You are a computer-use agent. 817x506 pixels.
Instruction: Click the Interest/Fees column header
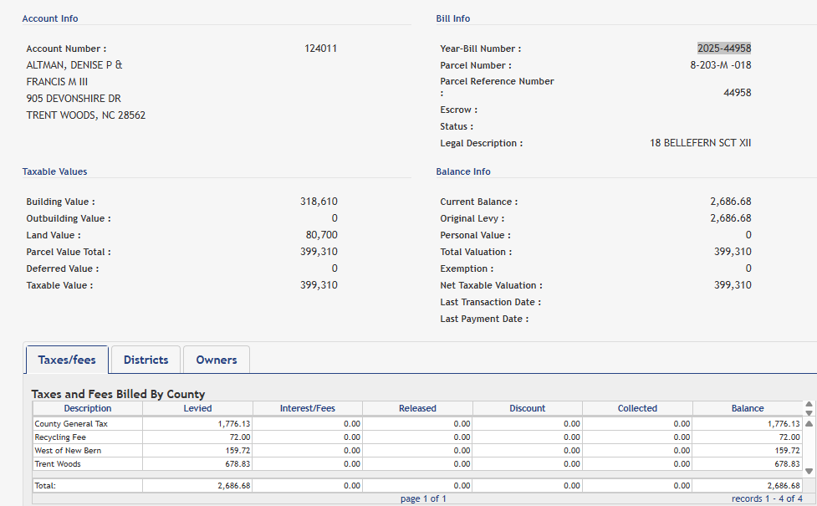pos(307,408)
